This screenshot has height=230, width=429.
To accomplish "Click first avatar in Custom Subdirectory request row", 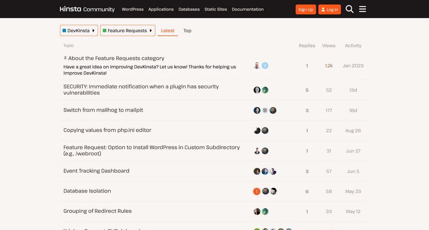I will [257, 151].
